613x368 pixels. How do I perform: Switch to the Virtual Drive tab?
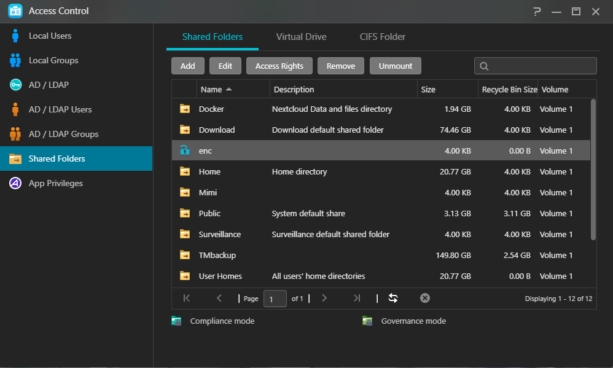(302, 37)
